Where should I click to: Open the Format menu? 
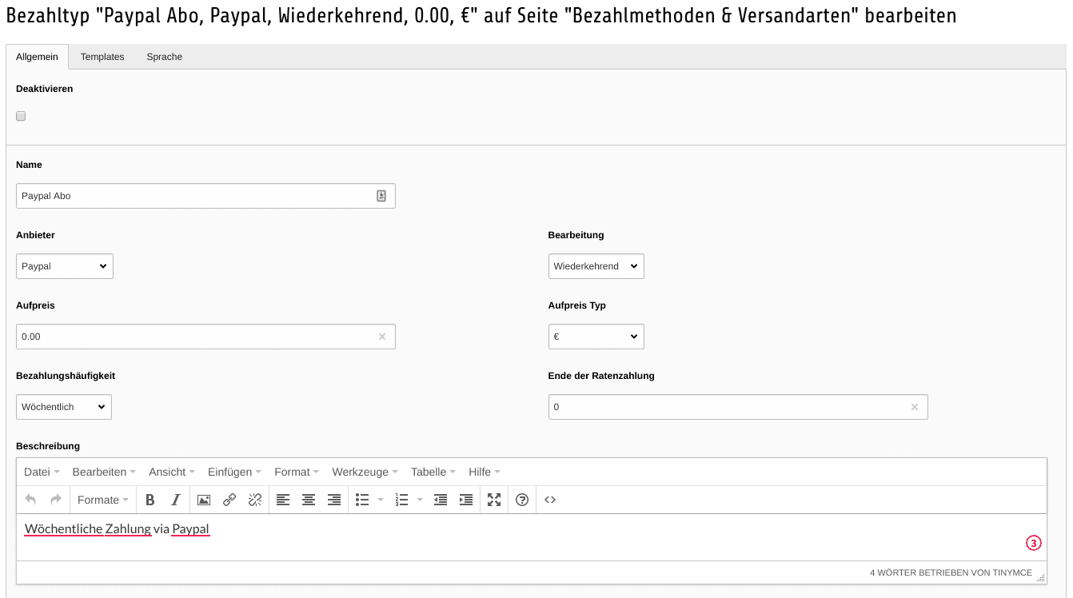(x=297, y=472)
